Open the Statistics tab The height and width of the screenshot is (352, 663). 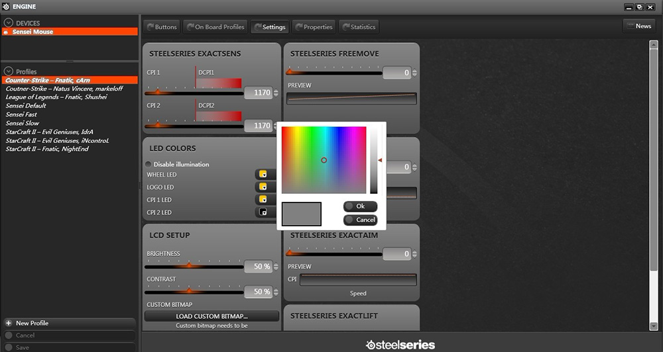pyautogui.click(x=359, y=26)
